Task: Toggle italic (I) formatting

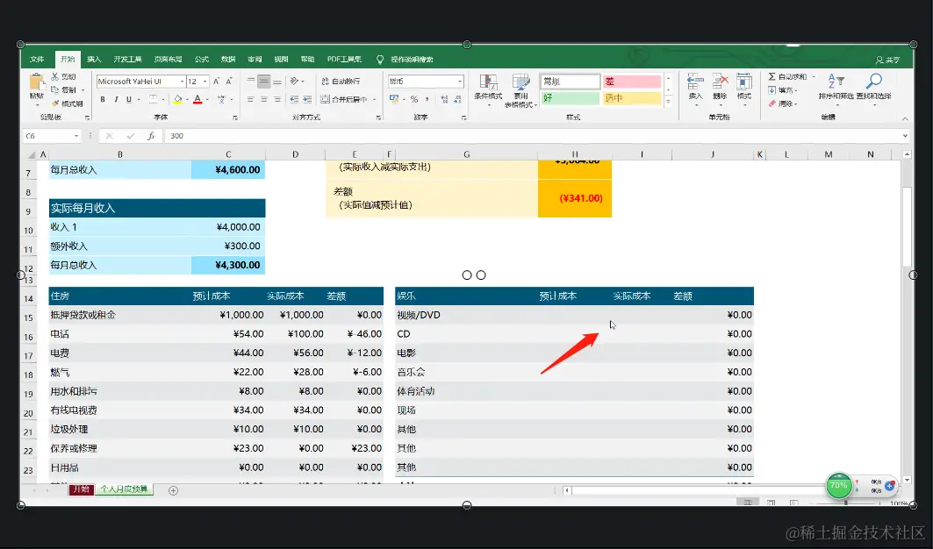Action: [x=116, y=99]
